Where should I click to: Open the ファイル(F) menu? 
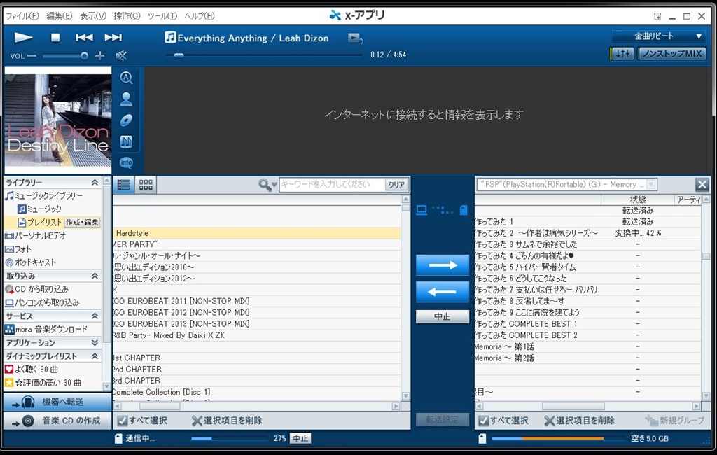coord(22,16)
